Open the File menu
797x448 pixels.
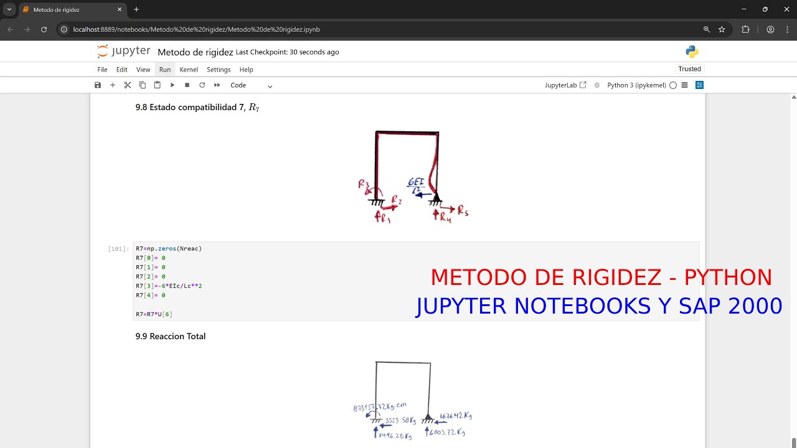click(x=102, y=70)
